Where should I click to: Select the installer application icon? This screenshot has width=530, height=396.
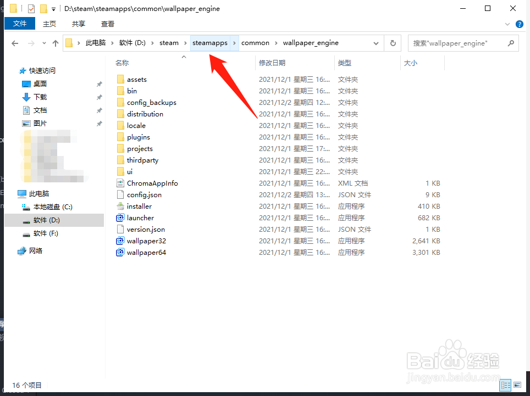(x=120, y=207)
